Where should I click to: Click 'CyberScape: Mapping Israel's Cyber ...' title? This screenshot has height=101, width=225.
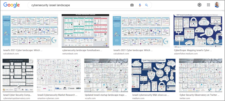pos(193,50)
